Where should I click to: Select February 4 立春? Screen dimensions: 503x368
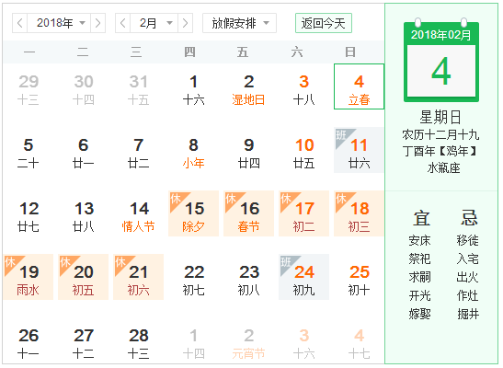[x=359, y=86]
